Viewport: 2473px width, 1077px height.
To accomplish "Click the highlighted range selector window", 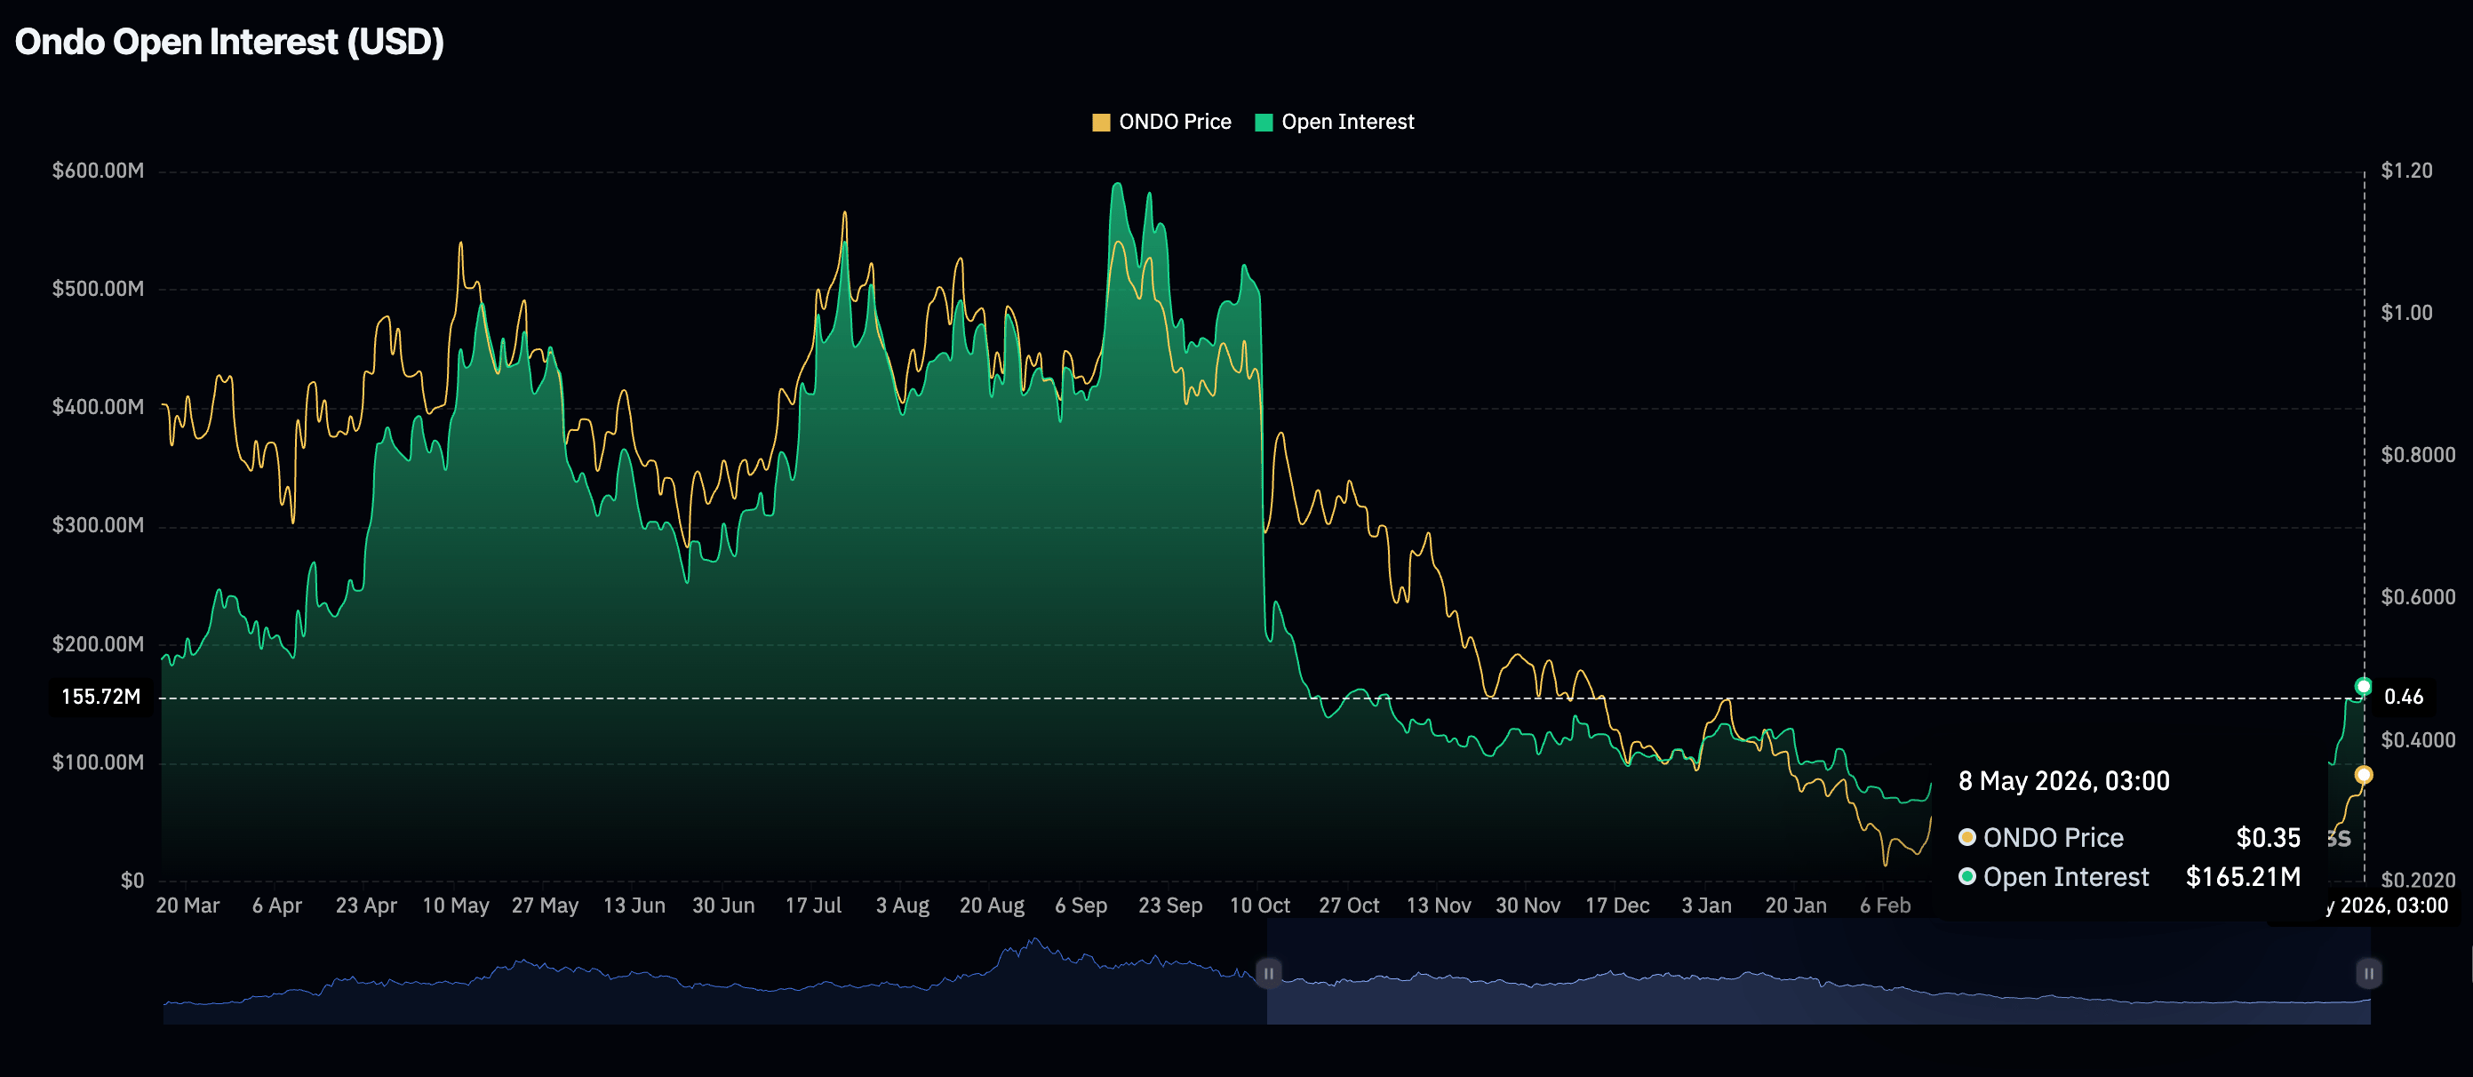I will pyautogui.click(x=1818, y=971).
